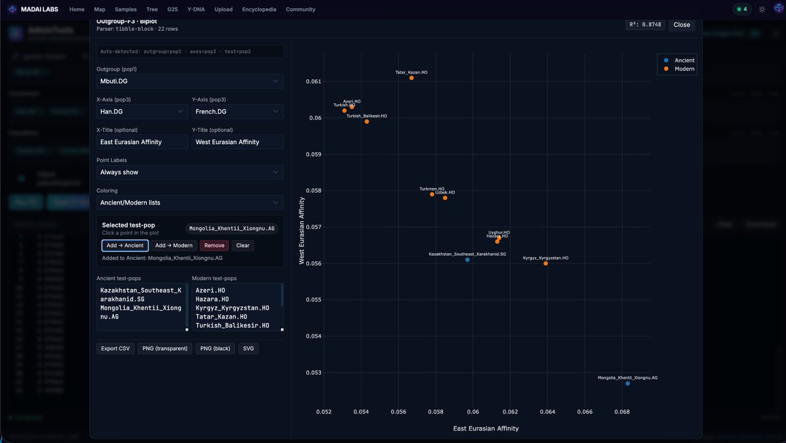
Task: Open the Outgroup Mbuti.DG dropdown
Action: click(190, 81)
